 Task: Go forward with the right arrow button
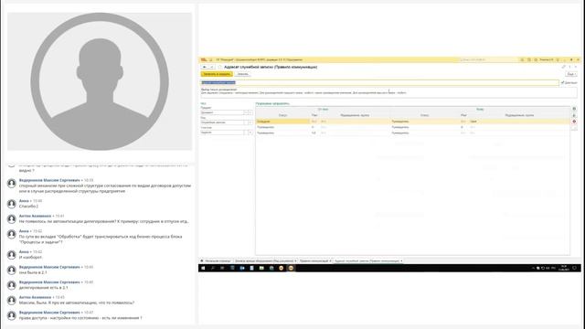(x=211, y=67)
